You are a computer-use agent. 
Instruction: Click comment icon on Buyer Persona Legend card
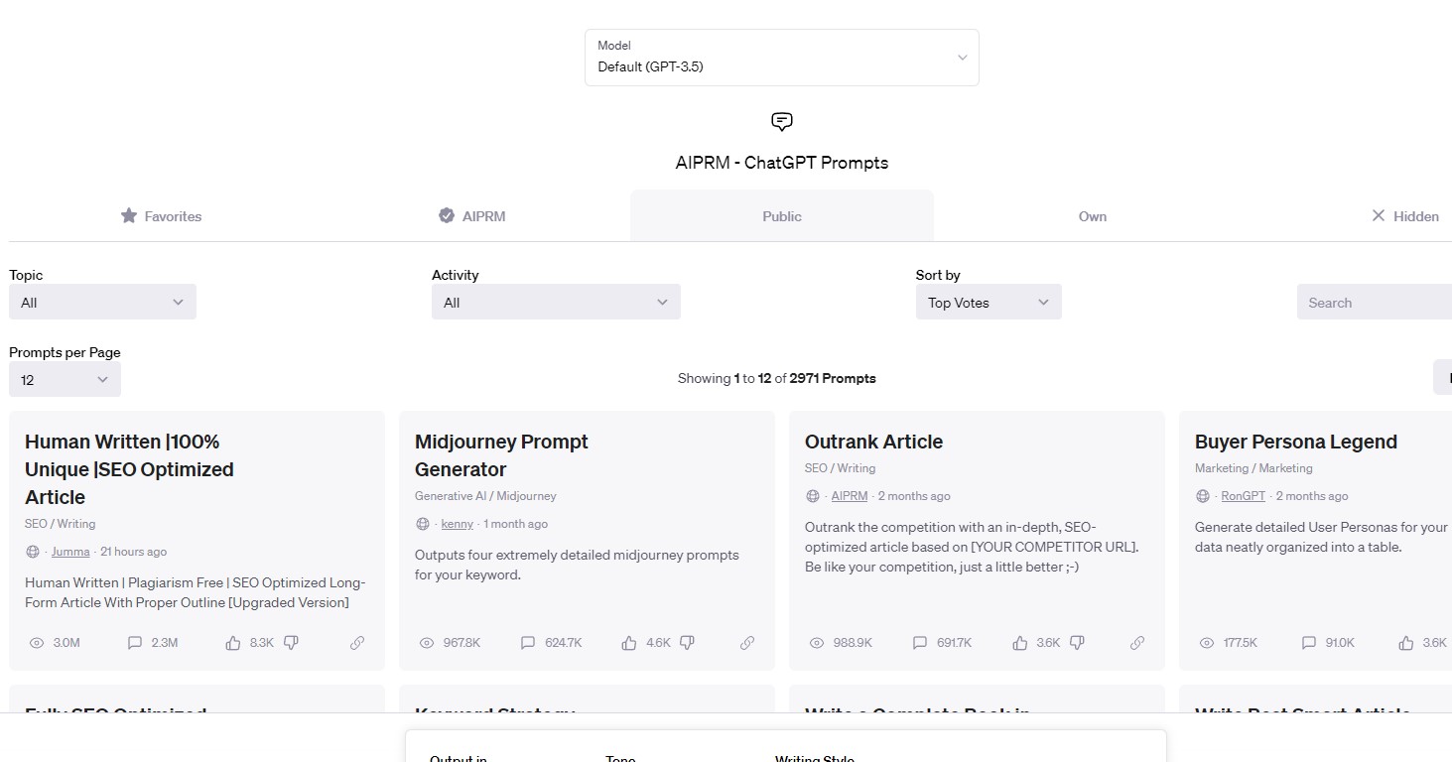1309,643
